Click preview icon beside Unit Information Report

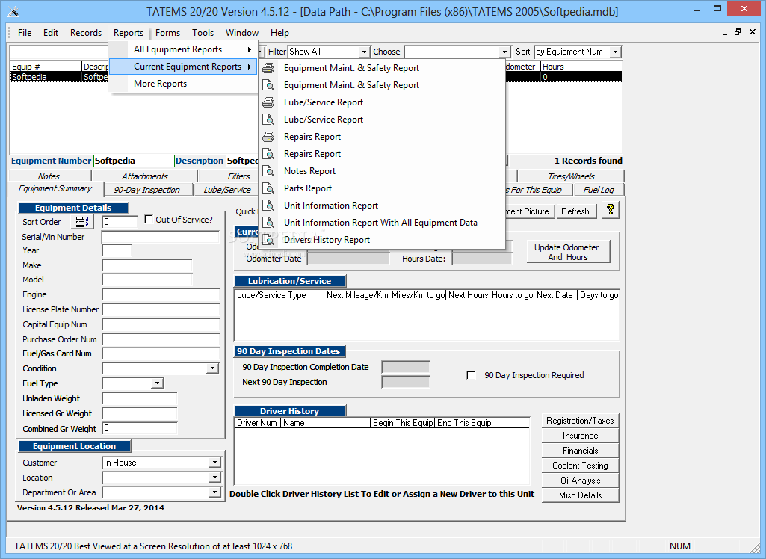click(x=268, y=206)
